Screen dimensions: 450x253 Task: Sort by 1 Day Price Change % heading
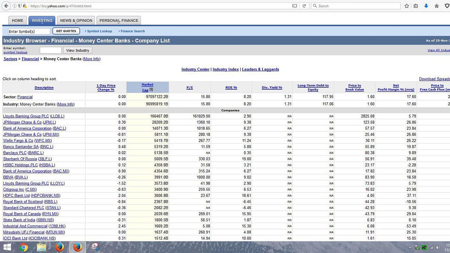106,87
